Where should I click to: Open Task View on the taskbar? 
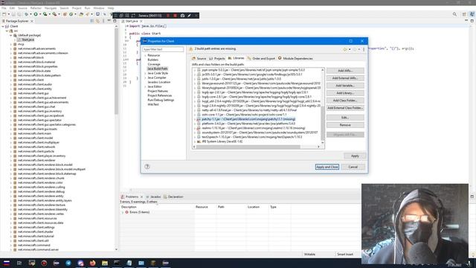coord(19,263)
